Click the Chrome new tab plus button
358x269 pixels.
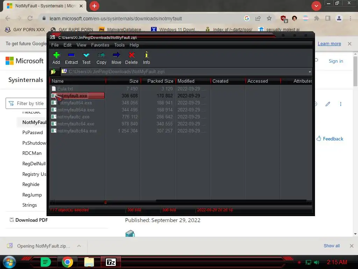point(94,6)
